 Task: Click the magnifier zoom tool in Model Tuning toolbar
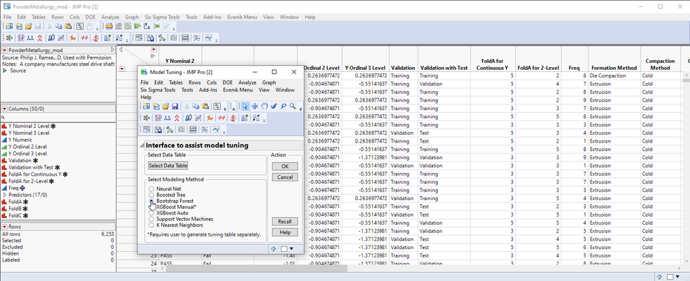(293, 107)
